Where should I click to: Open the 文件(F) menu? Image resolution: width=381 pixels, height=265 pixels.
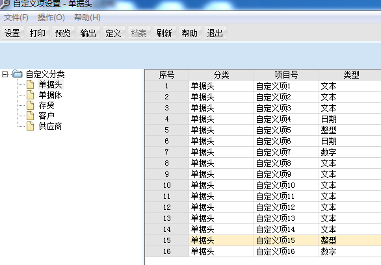click(16, 18)
